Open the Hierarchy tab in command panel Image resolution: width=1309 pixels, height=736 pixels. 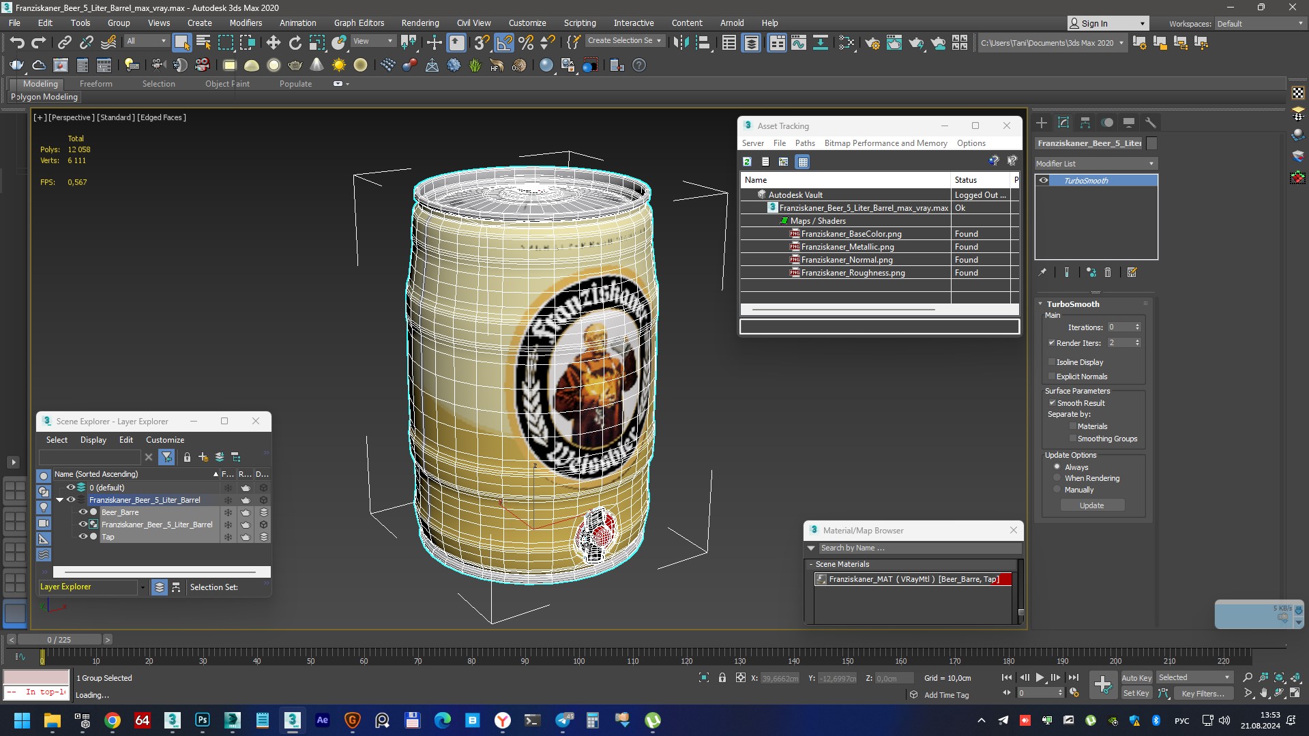[1085, 123]
